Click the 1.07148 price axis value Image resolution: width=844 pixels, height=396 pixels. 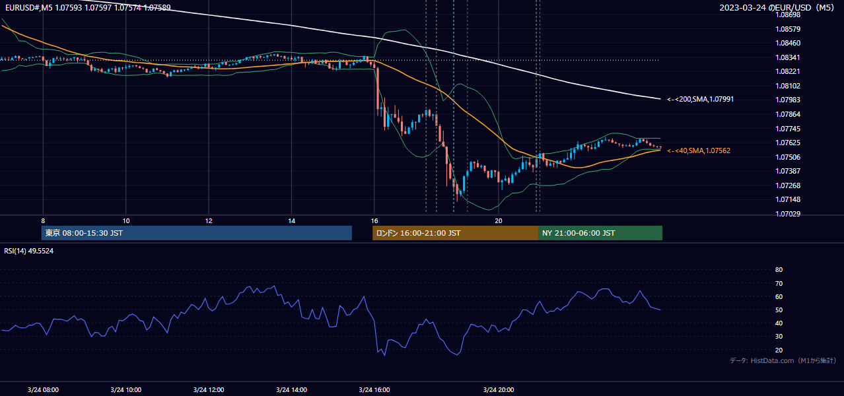tap(788, 199)
